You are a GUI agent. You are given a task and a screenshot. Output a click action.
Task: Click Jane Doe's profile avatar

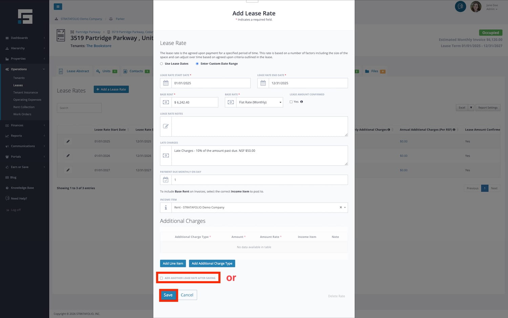click(475, 6)
